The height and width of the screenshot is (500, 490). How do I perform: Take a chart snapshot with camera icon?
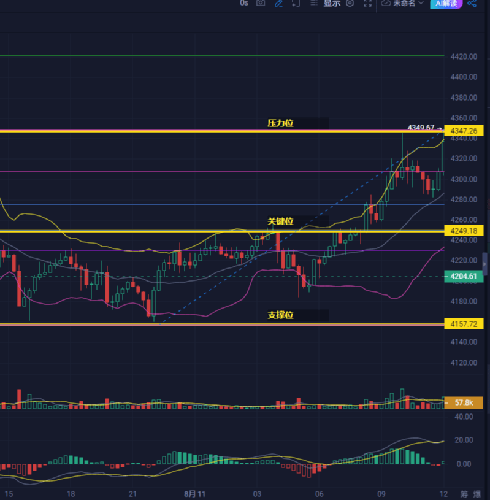pyautogui.click(x=261, y=3)
